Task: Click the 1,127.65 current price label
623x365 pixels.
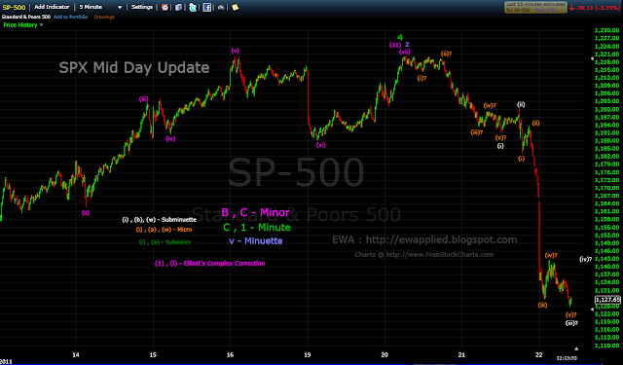Action: pyautogui.click(x=607, y=300)
